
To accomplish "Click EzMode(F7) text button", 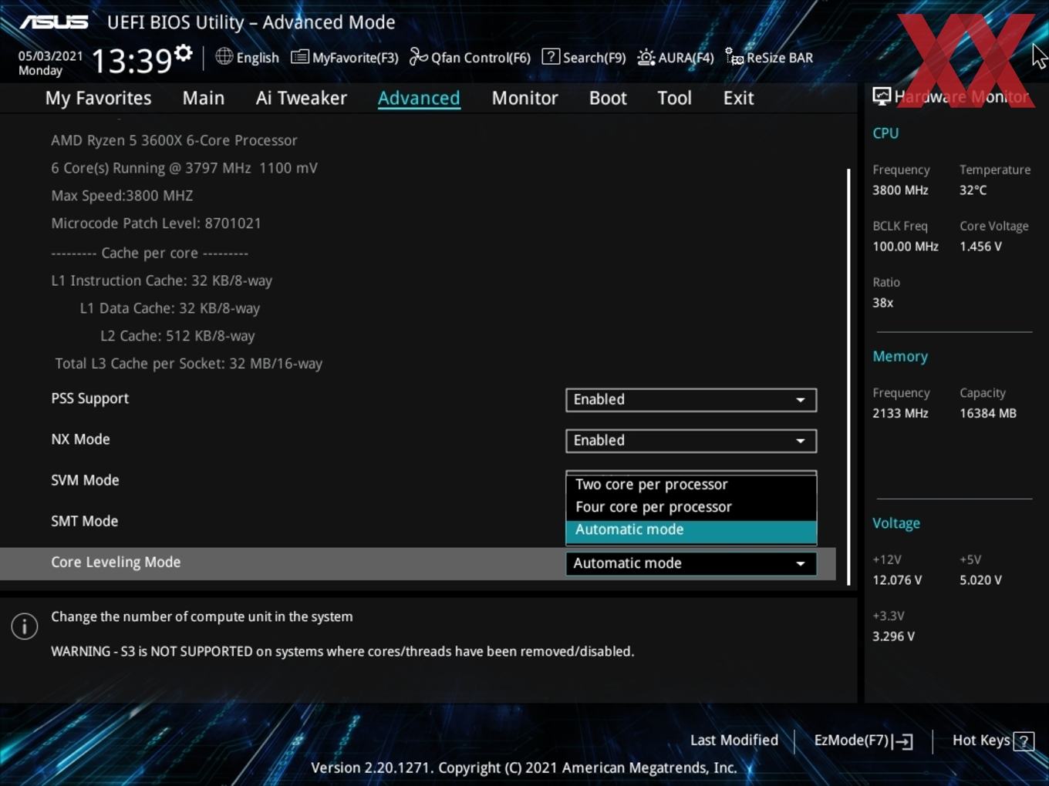I will tap(851, 741).
